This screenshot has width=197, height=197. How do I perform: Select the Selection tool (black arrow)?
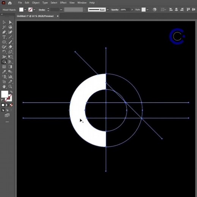point(4,22)
